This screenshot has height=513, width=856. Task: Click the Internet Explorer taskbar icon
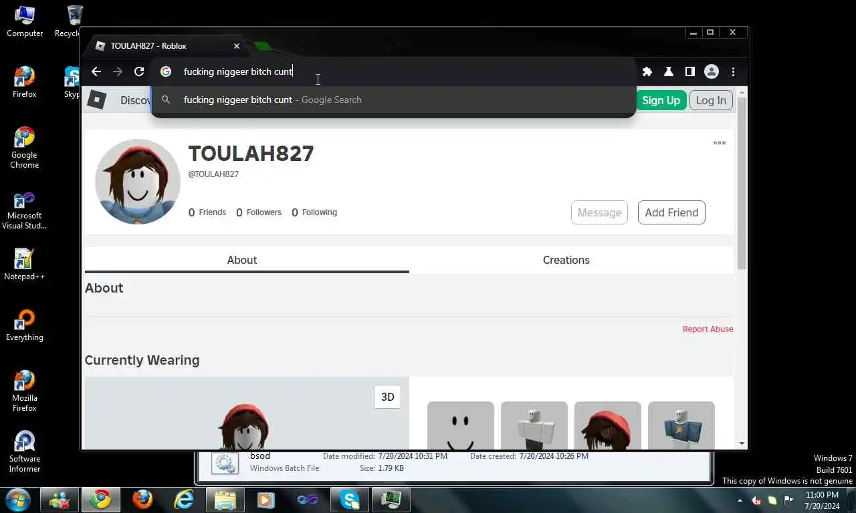coord(184,500)
